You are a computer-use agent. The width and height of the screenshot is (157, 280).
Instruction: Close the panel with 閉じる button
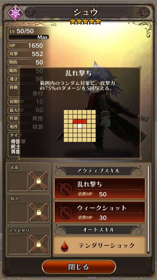[x=78, y=267]
